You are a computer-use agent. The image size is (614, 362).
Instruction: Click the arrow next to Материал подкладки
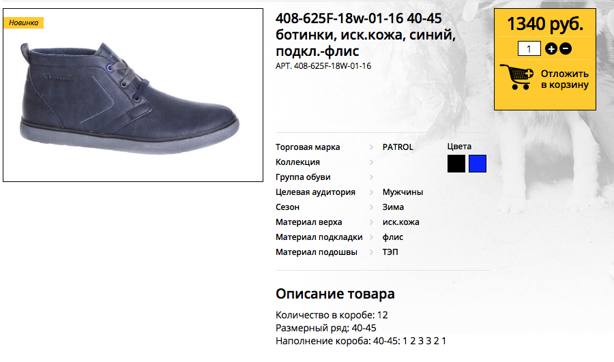pos(371,237)
